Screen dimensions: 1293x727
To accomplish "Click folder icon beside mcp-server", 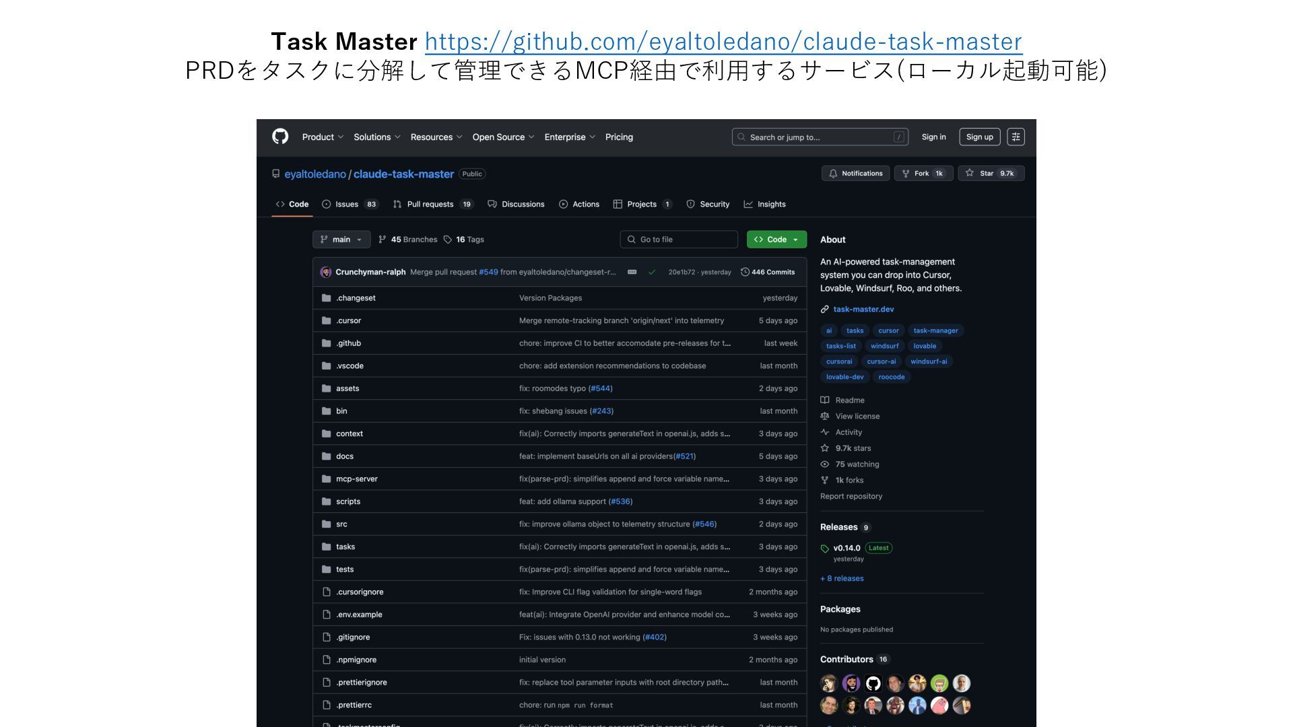I will 327,479.
